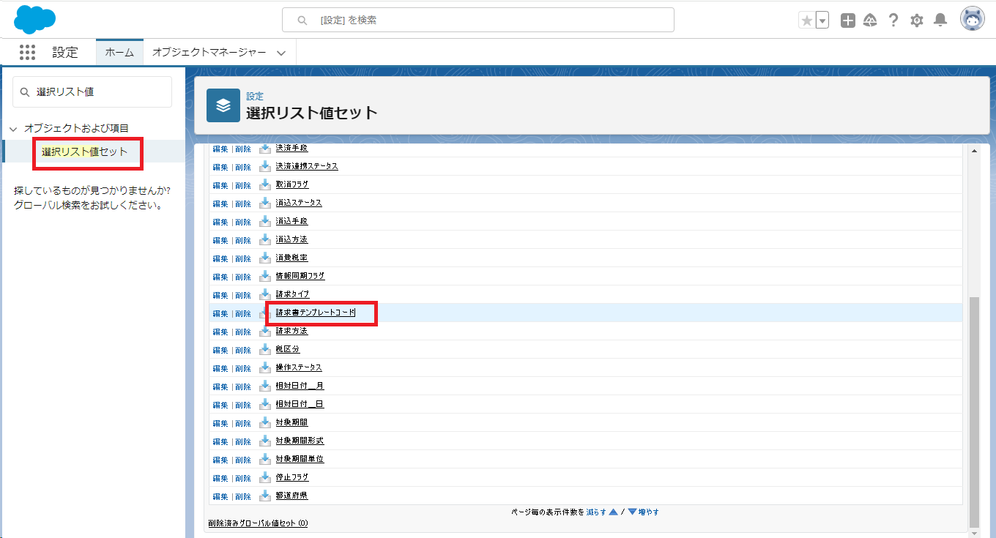Viewport: 996px width, 538px height.
Task: Open the 請求書テンプレートコード value set link
Action: [x=315, y=313]
